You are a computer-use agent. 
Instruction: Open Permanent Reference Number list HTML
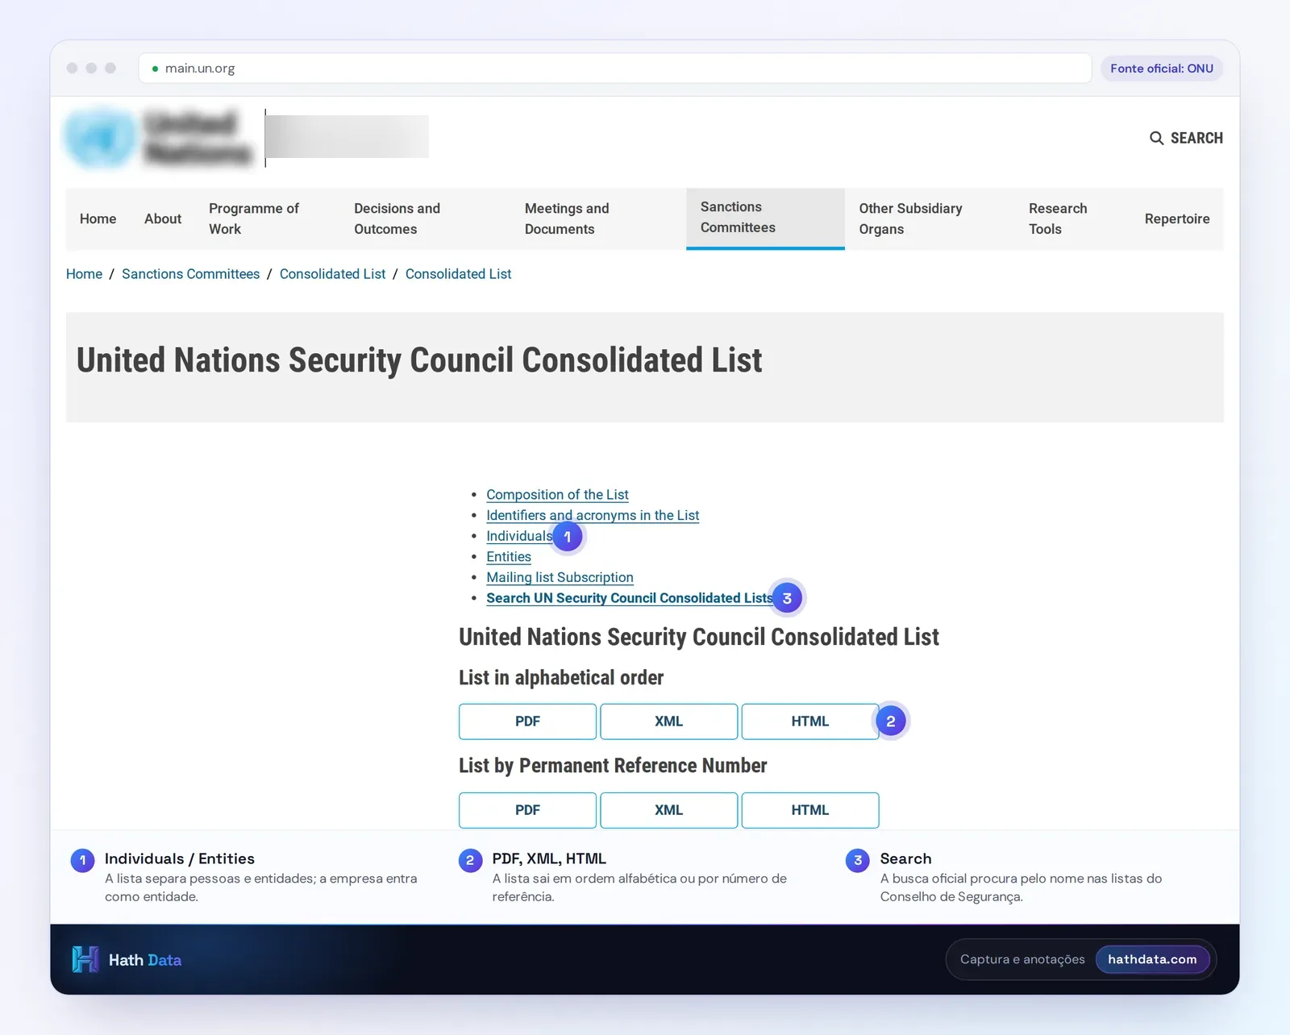click(809, 810)
